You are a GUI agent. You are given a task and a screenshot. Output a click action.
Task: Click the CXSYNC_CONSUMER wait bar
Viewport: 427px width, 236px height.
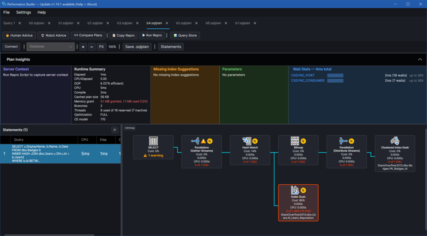(335, 80)
